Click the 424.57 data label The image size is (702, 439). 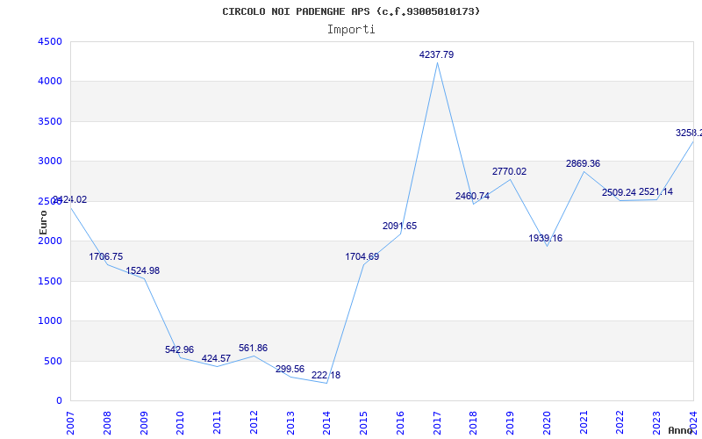coord(216,358)
